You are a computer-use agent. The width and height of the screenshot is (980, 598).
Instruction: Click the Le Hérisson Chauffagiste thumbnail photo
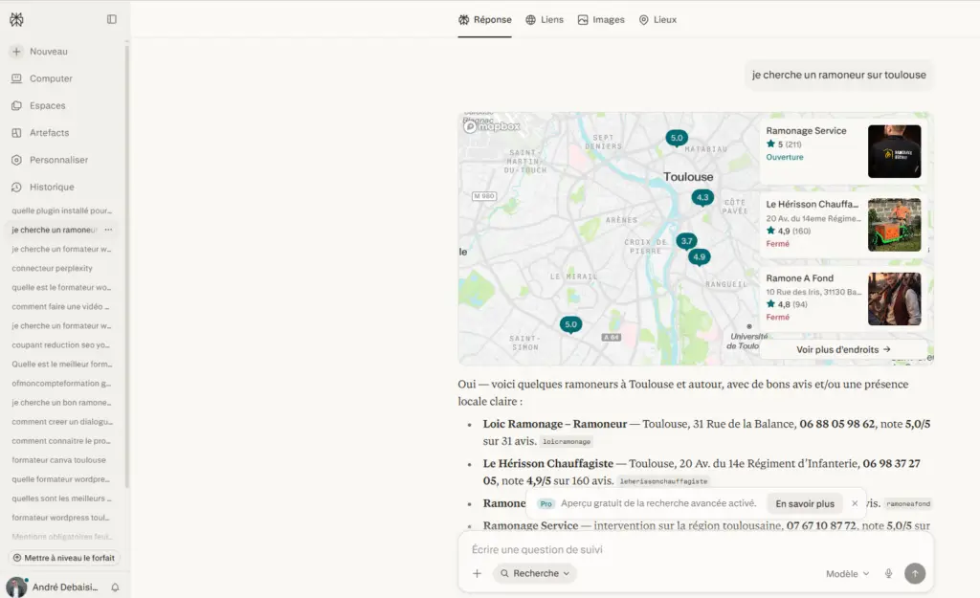point(895,225)
